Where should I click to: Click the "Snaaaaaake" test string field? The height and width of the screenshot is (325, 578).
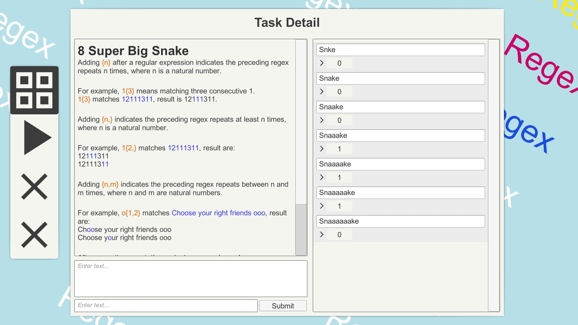pyautogui.click(x=400, y=221)
